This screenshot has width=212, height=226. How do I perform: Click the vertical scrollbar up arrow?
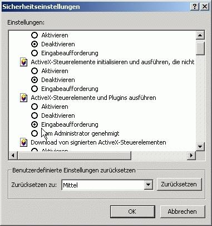200,35
